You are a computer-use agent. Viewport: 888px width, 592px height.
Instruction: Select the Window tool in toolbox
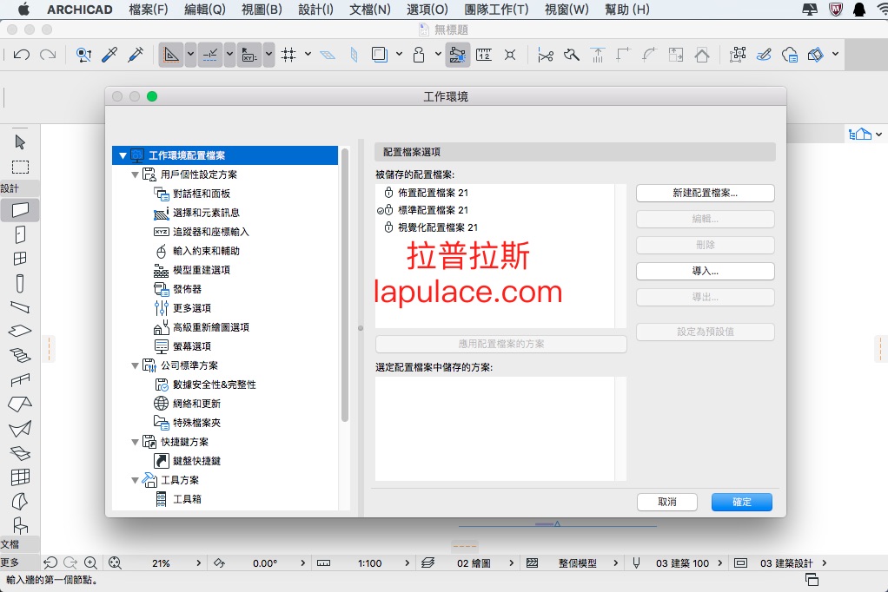tap(20, 259)
